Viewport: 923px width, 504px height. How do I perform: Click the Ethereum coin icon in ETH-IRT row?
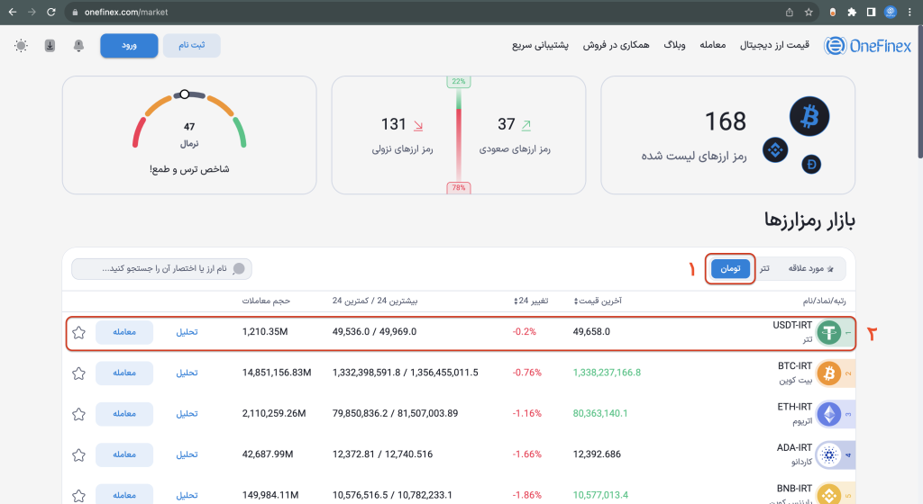click(827, 413)
